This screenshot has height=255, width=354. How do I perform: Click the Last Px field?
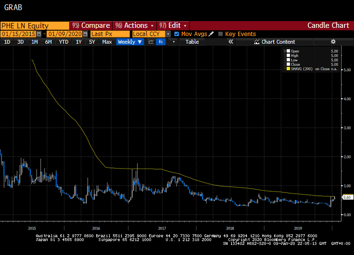(110, 34)
